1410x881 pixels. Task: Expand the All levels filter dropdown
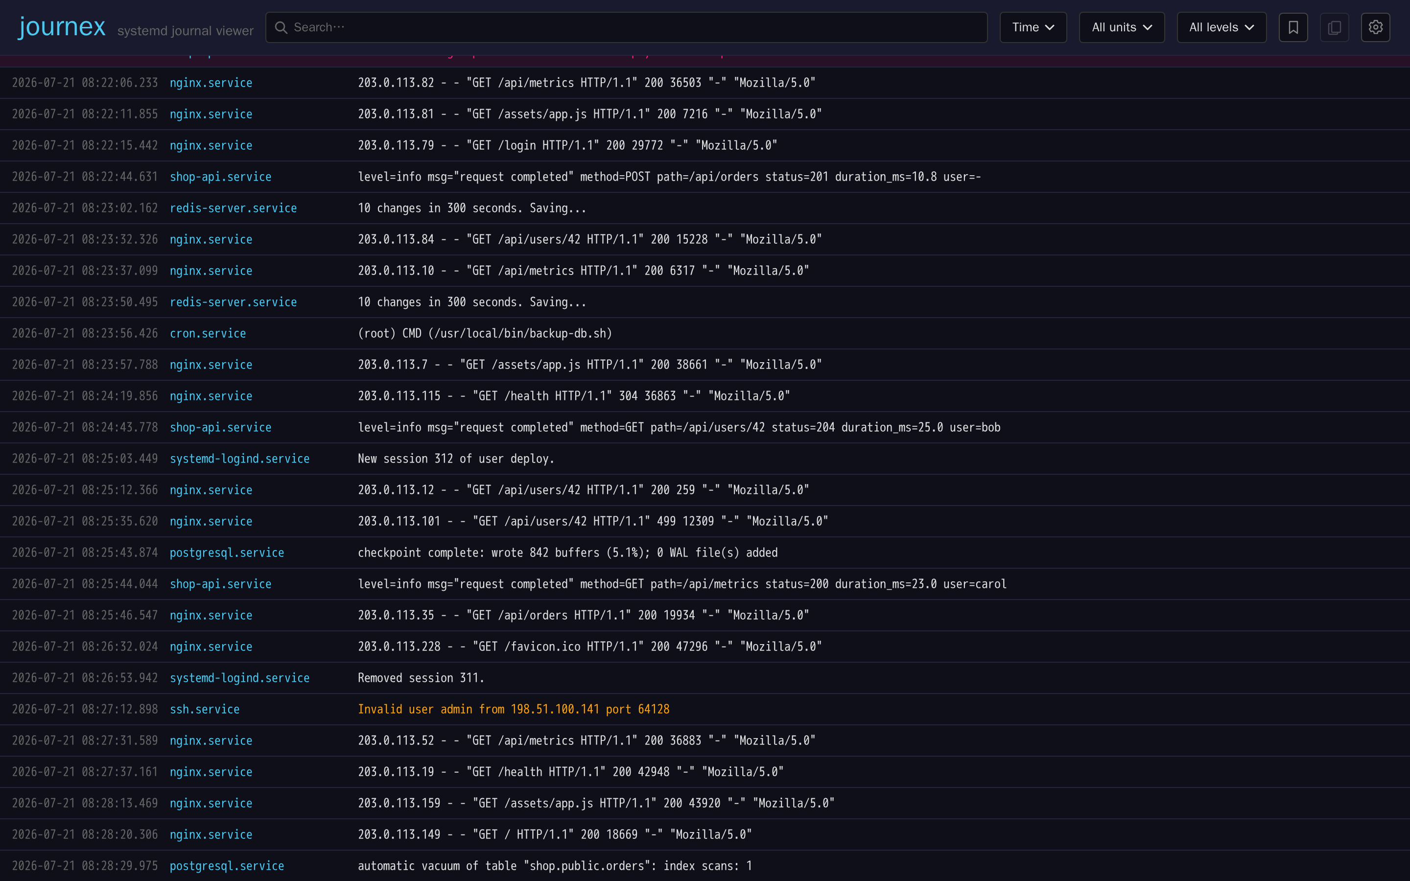point(1221,27)
